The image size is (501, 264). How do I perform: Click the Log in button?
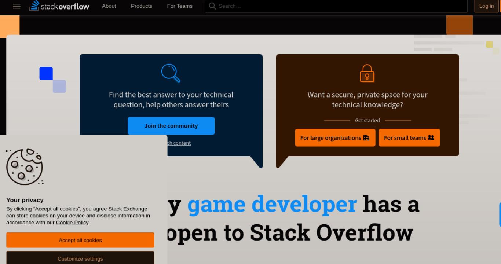pyautogui.click(x=486, y=6)
